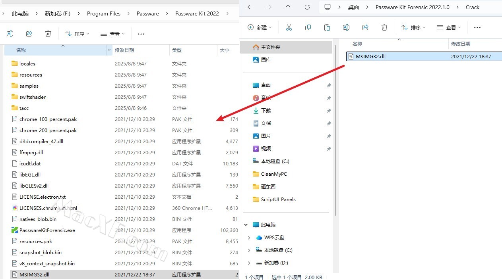Click the Share icon in left window toolbar

point(29,34)
